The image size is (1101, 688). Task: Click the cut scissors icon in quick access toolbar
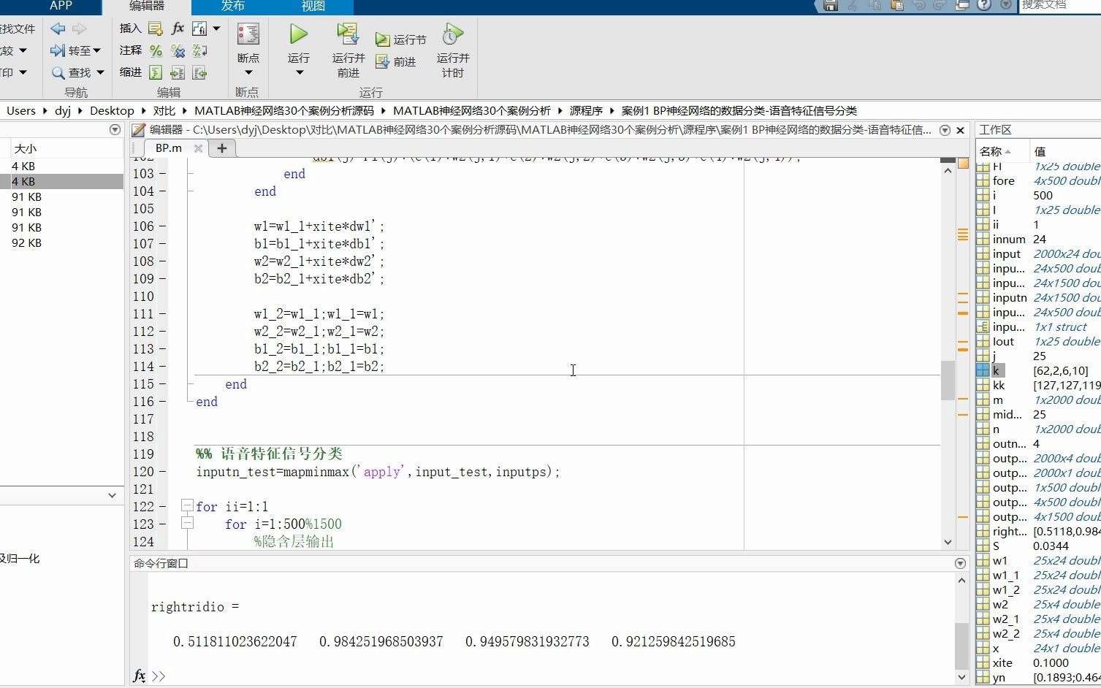pos(853,5)
